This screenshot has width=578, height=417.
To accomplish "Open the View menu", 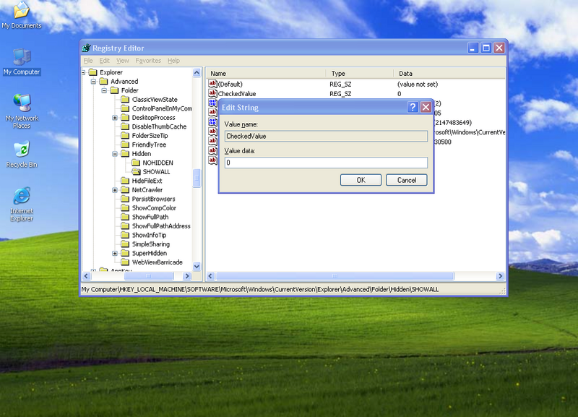I will click(122, 61).
